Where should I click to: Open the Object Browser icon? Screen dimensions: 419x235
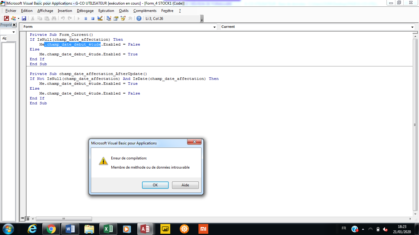(123, 18)
